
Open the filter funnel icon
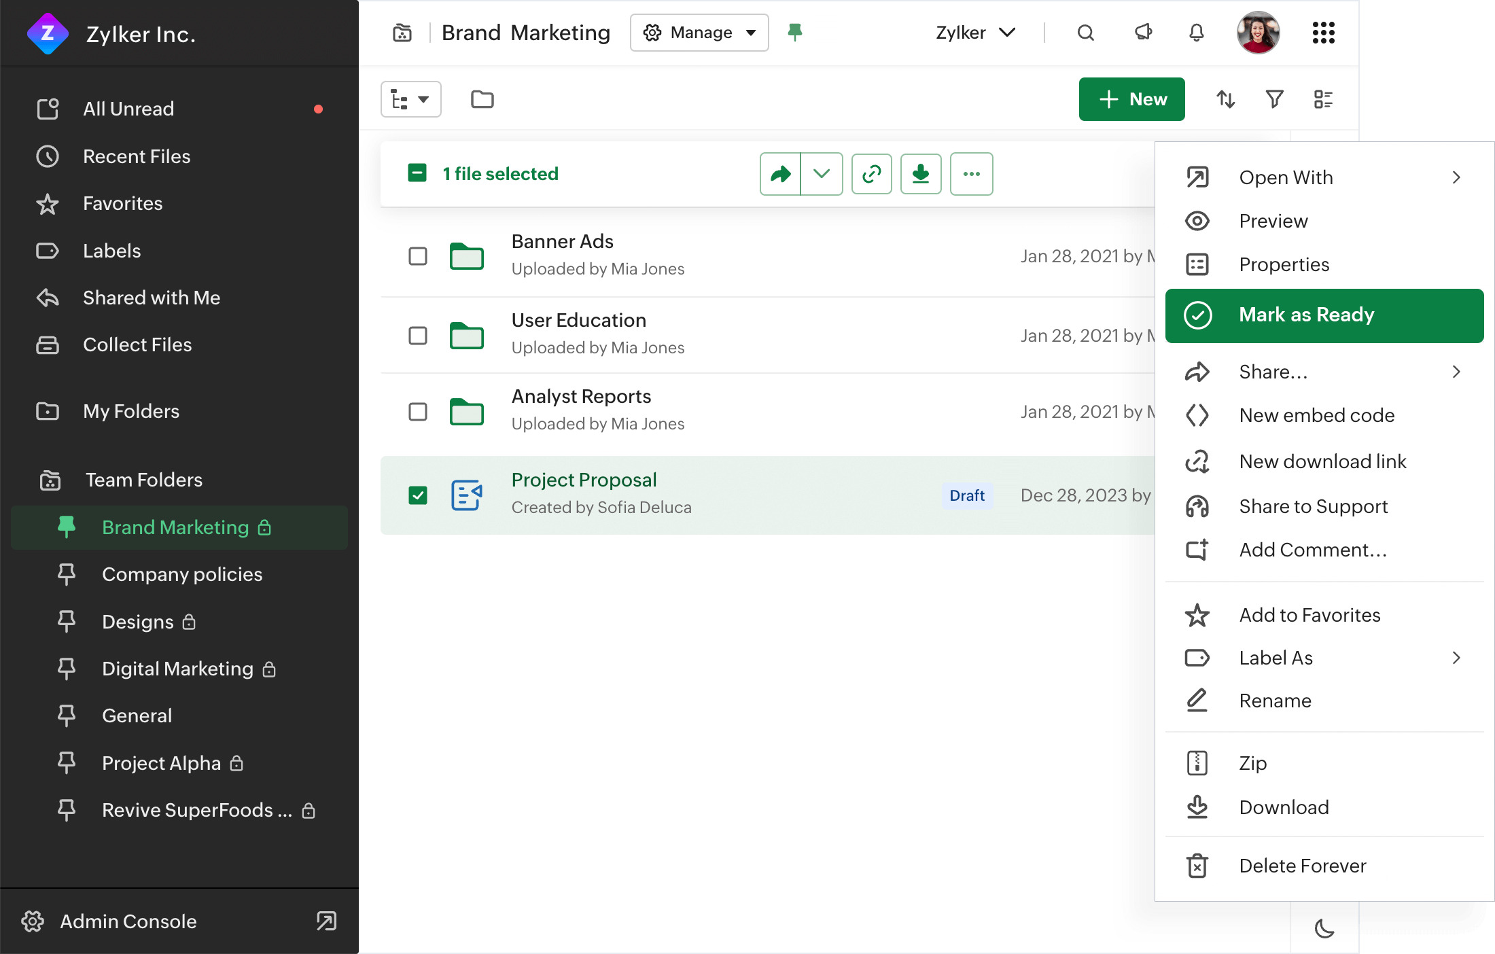pos(1274,99)
